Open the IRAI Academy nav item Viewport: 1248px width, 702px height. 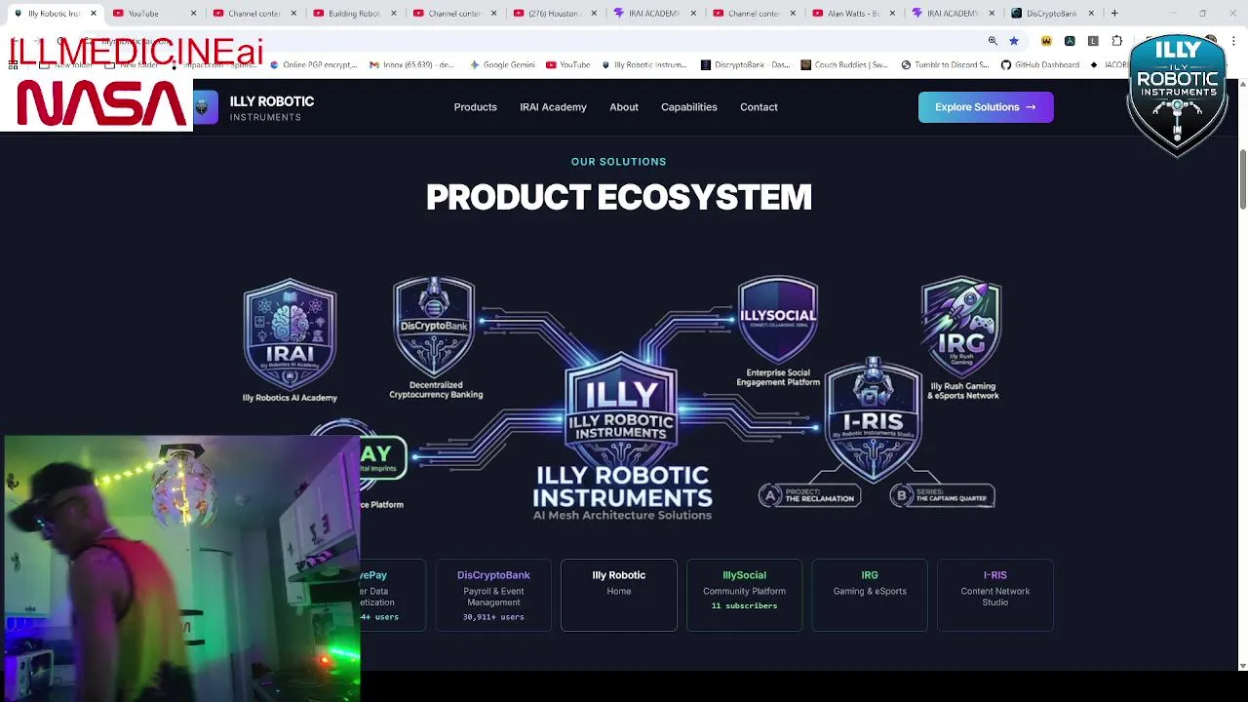(553, 107)
